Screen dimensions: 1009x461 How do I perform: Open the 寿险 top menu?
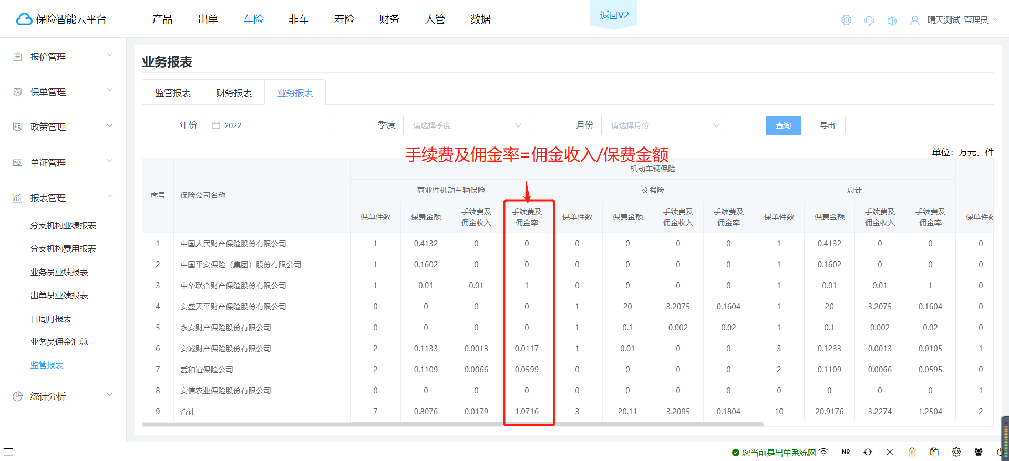click(x=344, y=19)
